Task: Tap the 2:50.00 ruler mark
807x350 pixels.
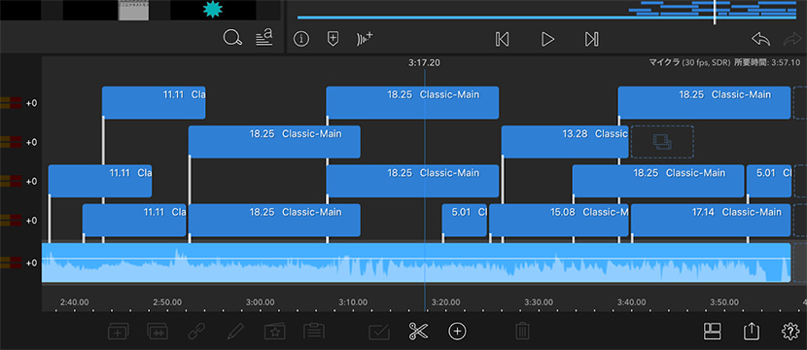Action: coord(167,302)
